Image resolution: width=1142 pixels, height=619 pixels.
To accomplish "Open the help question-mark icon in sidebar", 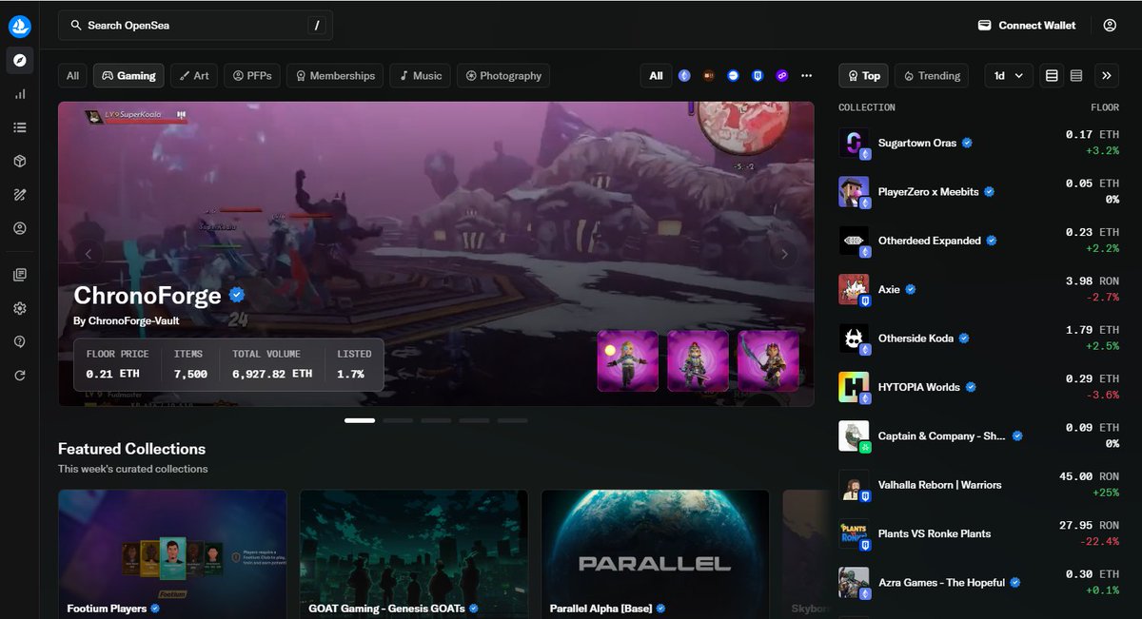I will [x=20, y=341].
